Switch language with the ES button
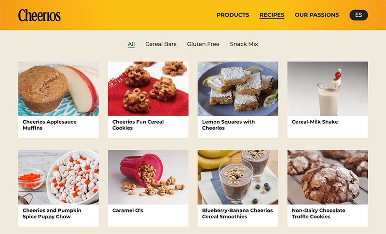 (358, 15)
